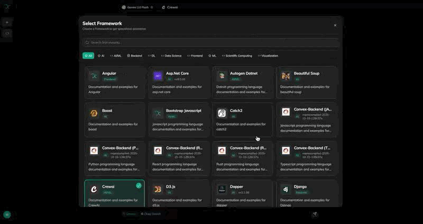This screenshot has width=423, height=224.
Task: Click the Django title text
Action: click(300, 186)
